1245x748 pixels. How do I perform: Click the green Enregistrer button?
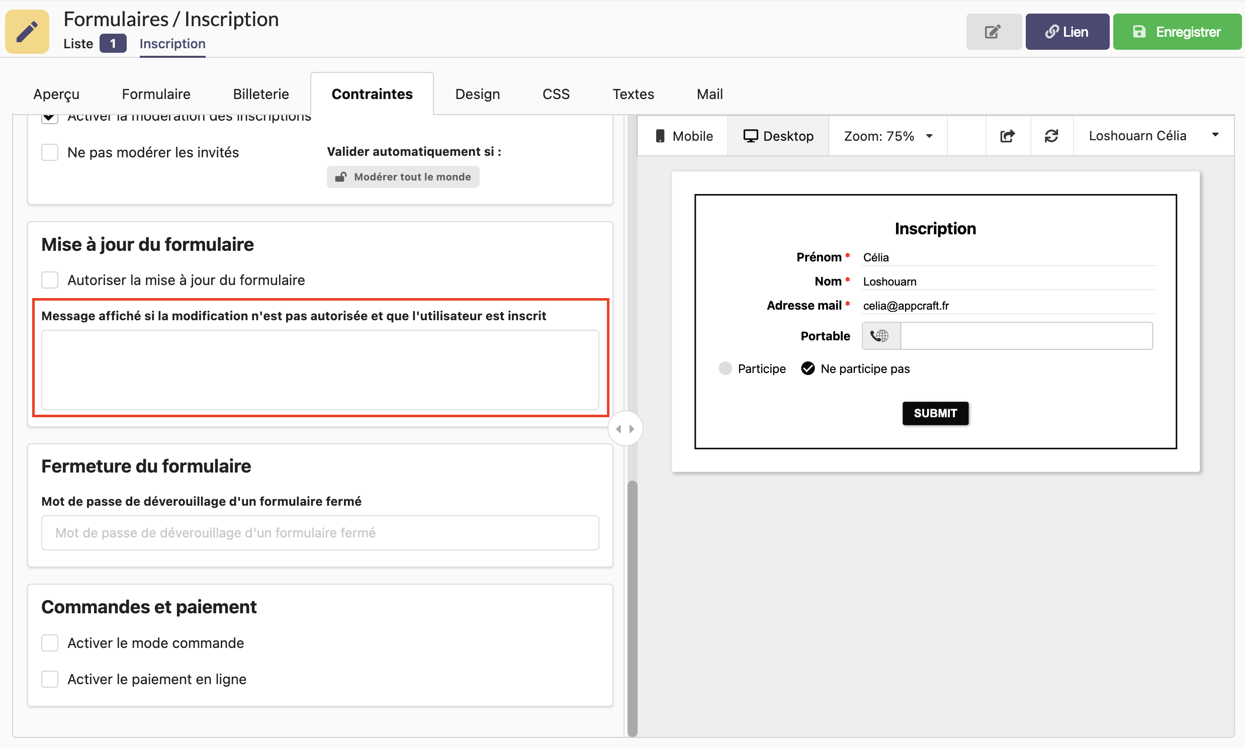click(x=1177, y=32)
